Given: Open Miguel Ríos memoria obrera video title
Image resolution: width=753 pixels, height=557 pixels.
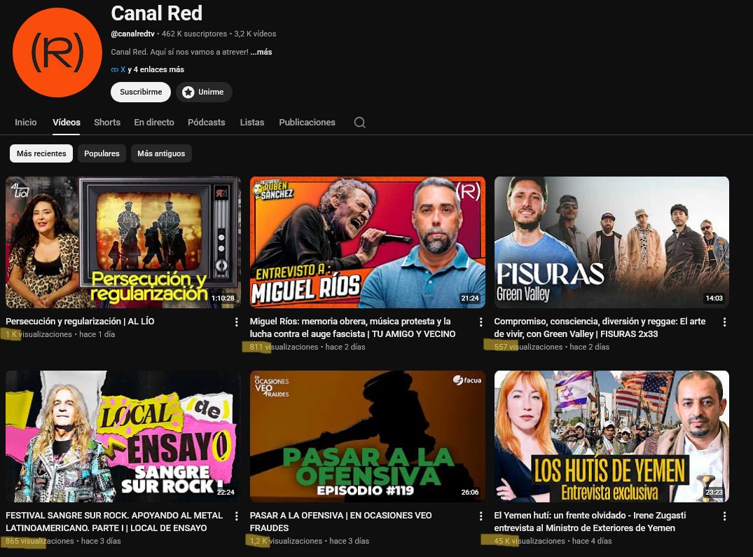Looking at the screenshot, I should [x=352, y=327].
